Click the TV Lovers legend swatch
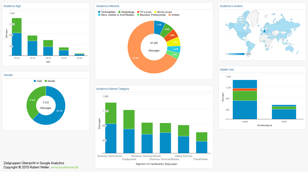The image size is (308, 172). (x=139, y=12)
